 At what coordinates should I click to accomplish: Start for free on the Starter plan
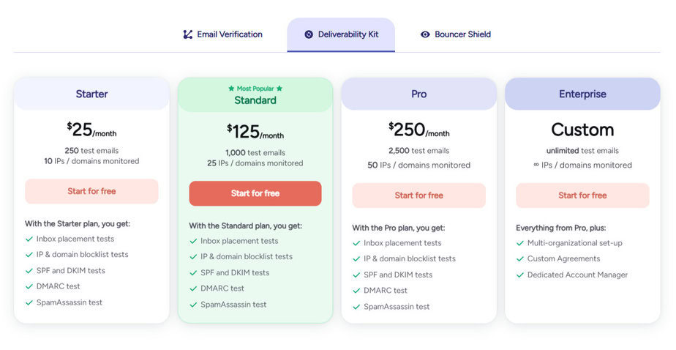pyautogui.click(x=91, y=191)
